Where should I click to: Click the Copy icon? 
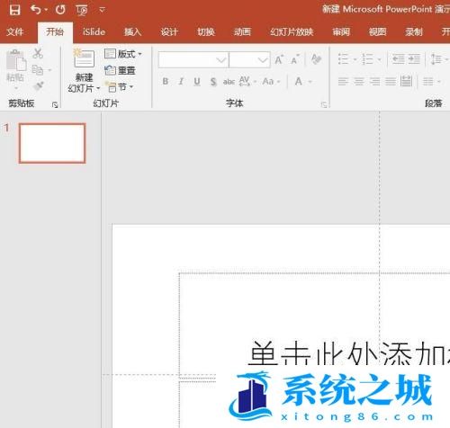pyautogui.click(x=38, y=70)
